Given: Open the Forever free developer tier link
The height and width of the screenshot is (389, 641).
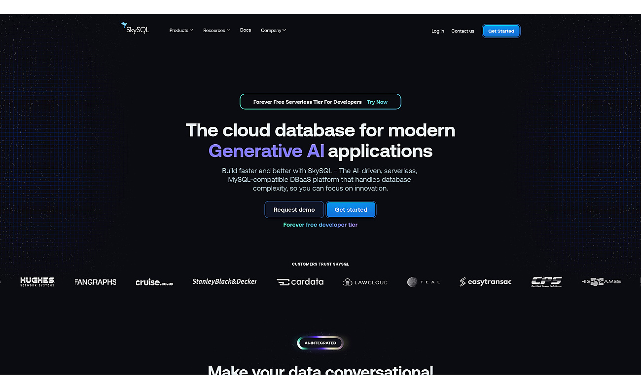Looking at the screenshot, I should [x=320, y=225].
